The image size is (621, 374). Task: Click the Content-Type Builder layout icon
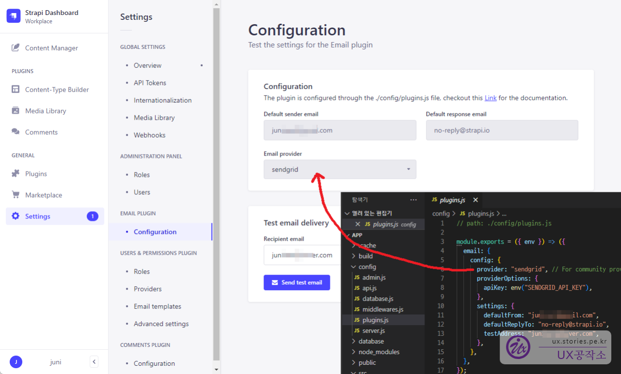16,89
